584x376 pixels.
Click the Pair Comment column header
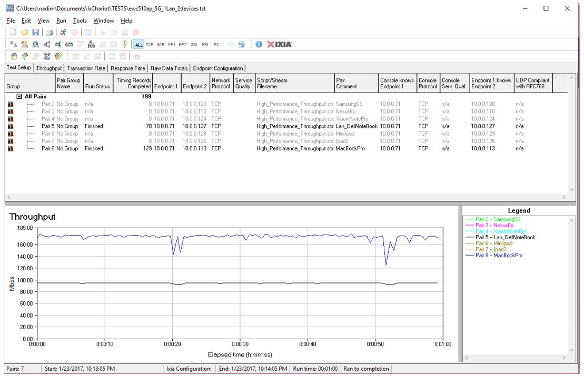point(356,83)
